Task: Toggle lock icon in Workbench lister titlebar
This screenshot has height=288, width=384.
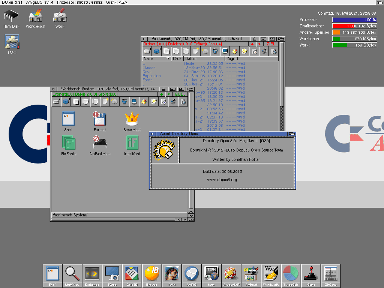Action: [x=255, y=39]
